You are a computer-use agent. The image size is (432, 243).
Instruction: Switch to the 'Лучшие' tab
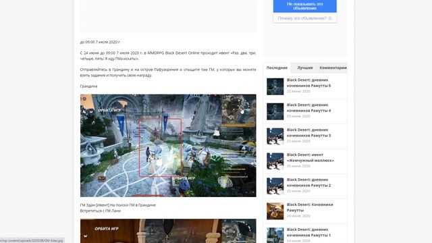(x=305, y=67)
